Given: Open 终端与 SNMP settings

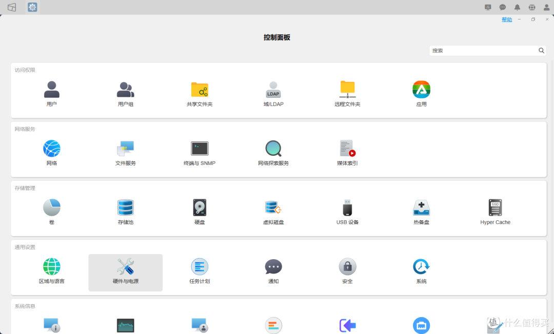Looking at the screenshot, I should [x=200, y=153].
